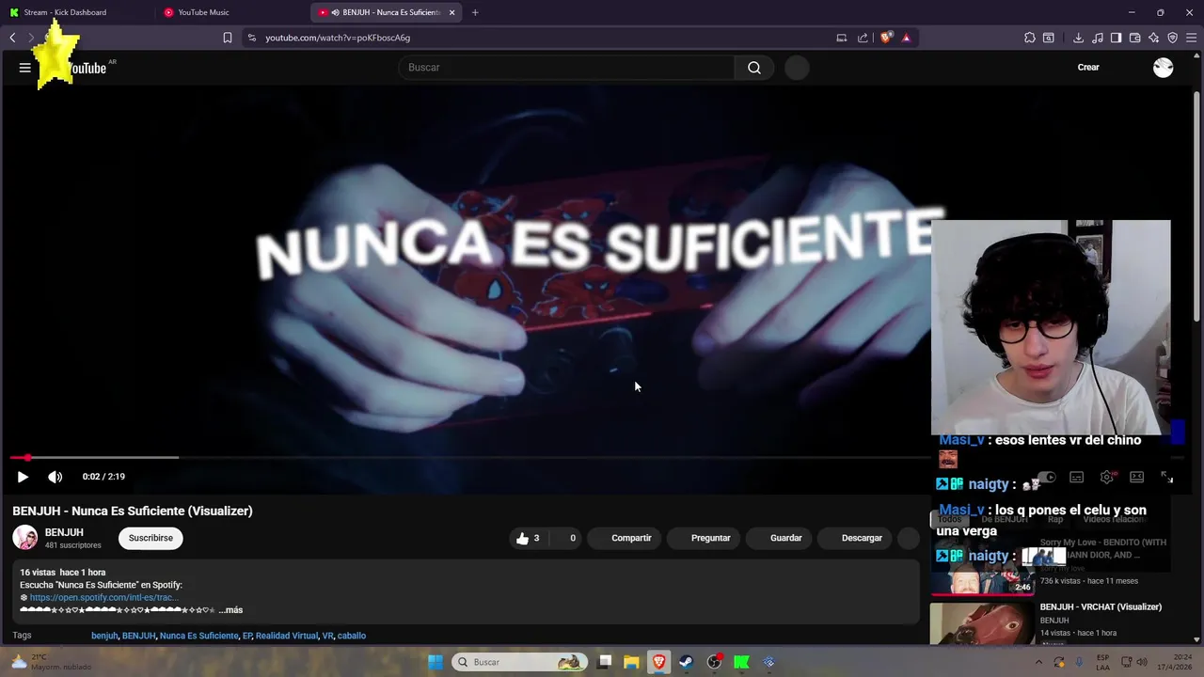This screenshot has width=1204, height=677.
Task: Open the Leo AI sparkle icon
Action: tap(1153, 38)
